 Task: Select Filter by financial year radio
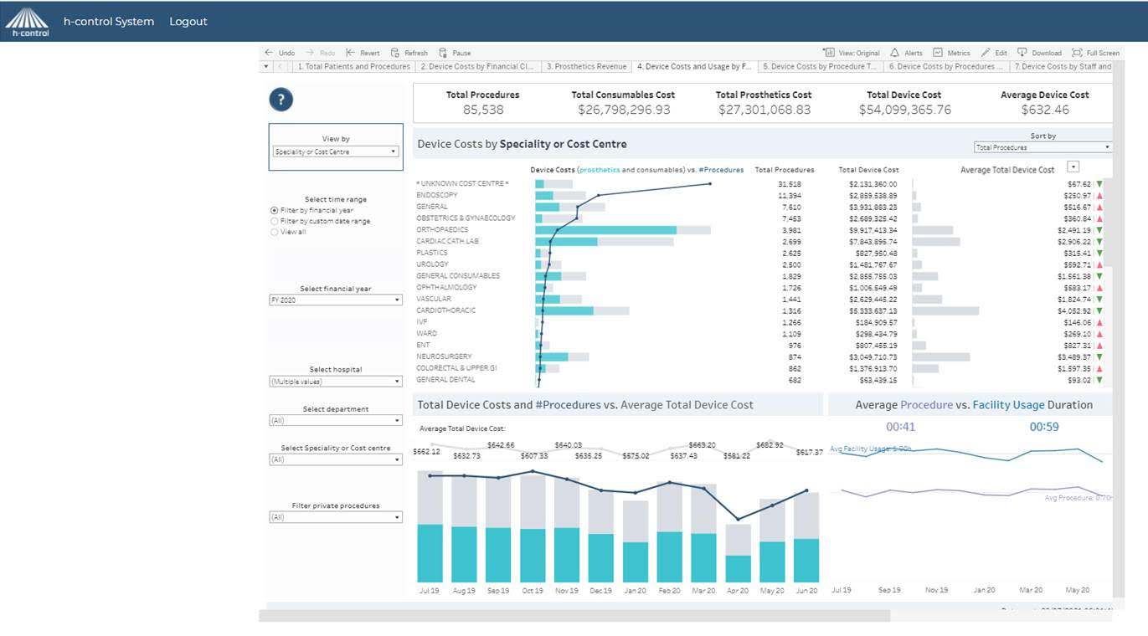click(275, 210)
